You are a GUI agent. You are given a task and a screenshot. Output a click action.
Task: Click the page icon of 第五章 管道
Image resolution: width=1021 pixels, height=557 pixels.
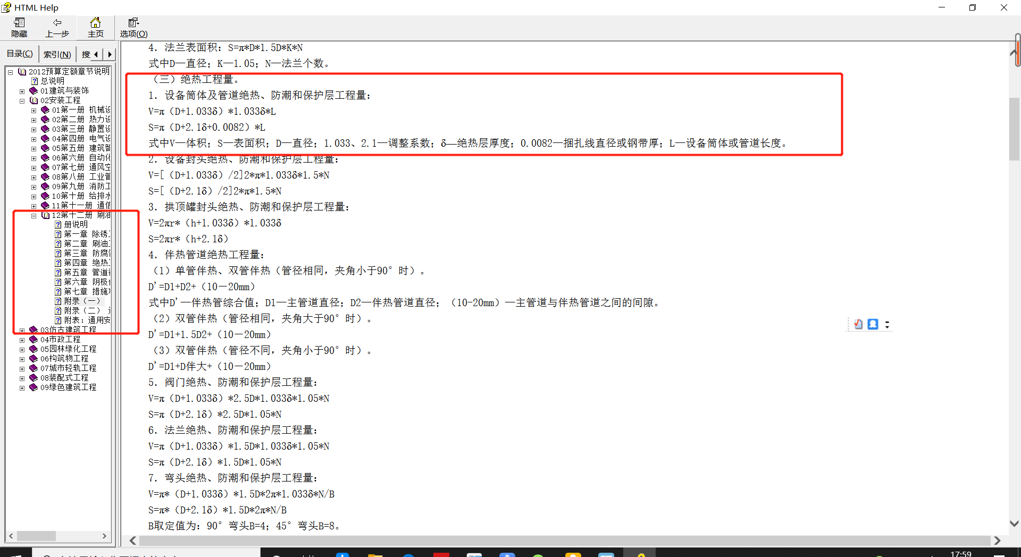tap(58, 272)
